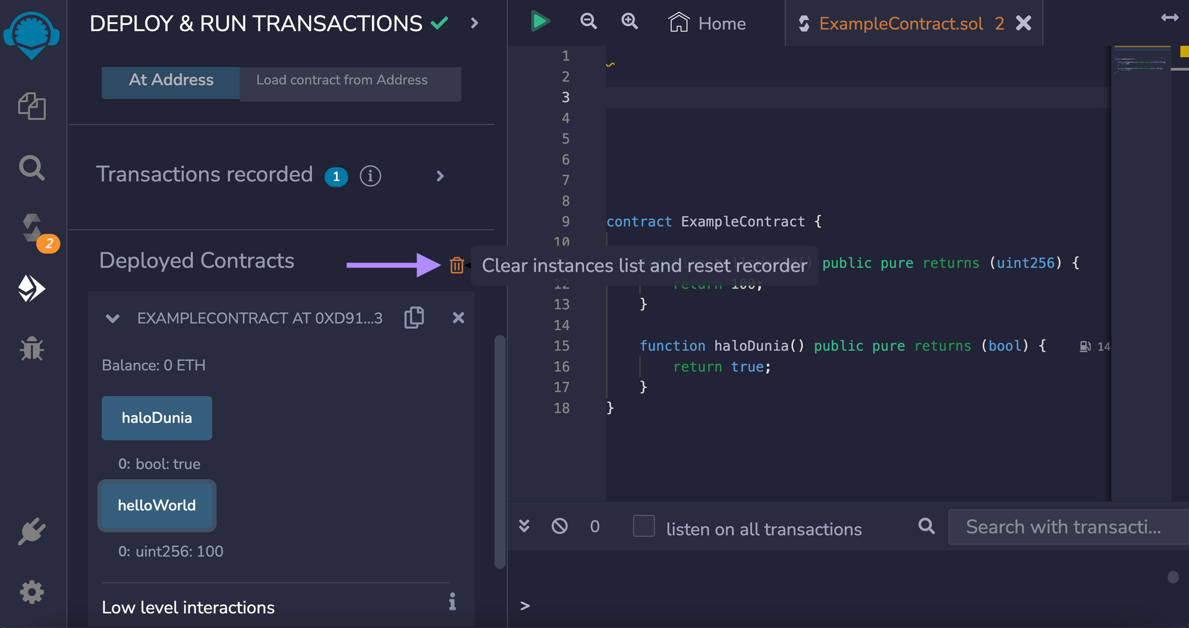
Task: Select the ExampleContract.sol tab
Action: coord(901,23)
